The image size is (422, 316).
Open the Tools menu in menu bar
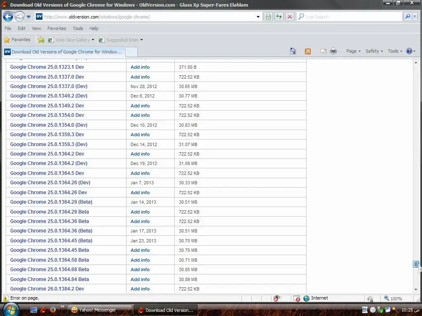pos(78,28)
